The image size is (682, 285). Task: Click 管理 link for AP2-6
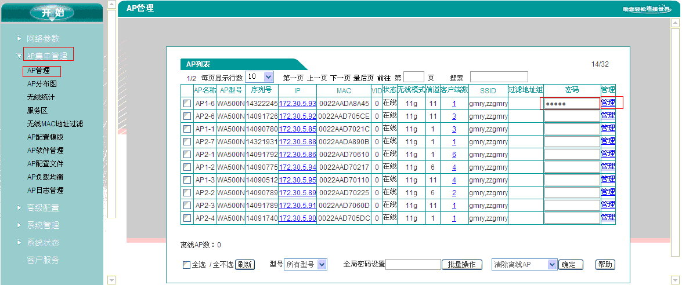pyautogui.click(x=608, y=116)
